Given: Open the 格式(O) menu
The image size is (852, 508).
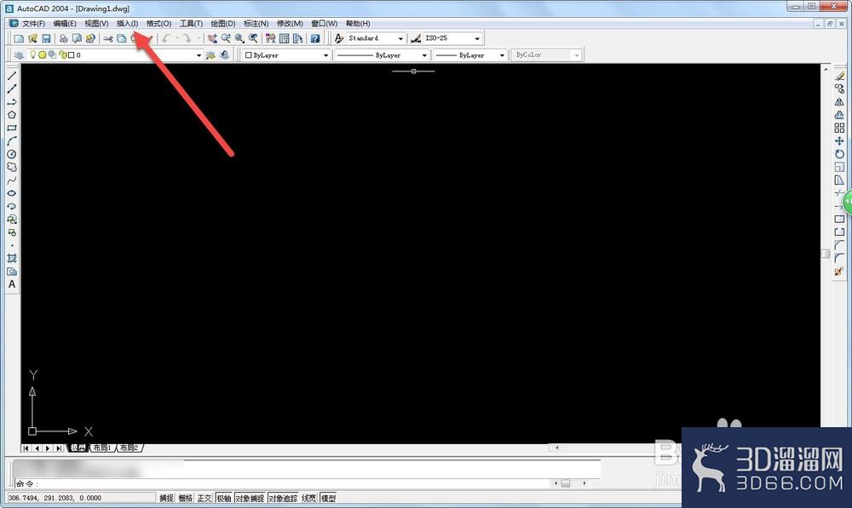Looking at the screenshot, I should click(158, 23).
